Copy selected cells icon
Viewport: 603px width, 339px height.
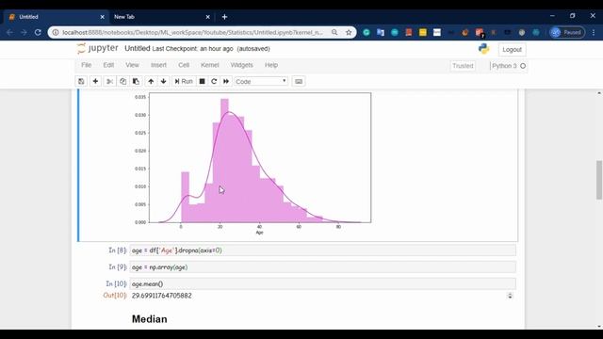tap(122, 82)
